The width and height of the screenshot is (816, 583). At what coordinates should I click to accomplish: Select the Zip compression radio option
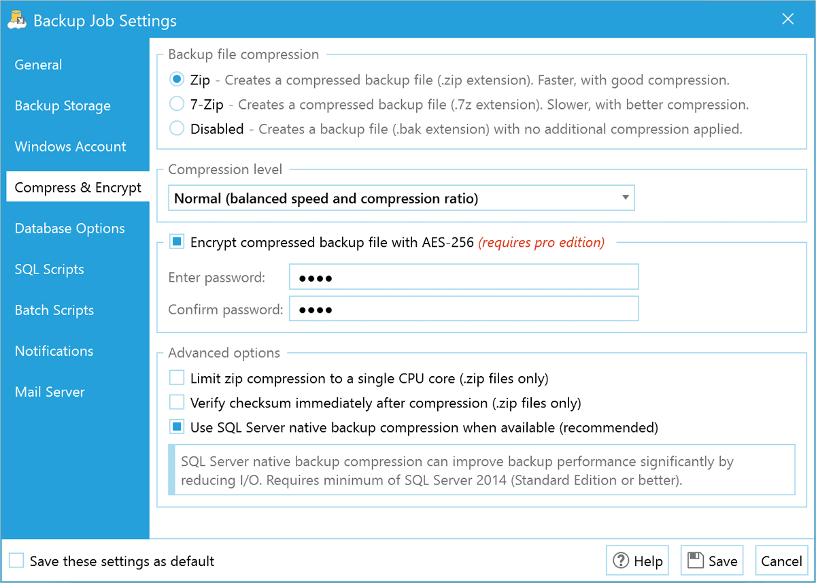177,80
